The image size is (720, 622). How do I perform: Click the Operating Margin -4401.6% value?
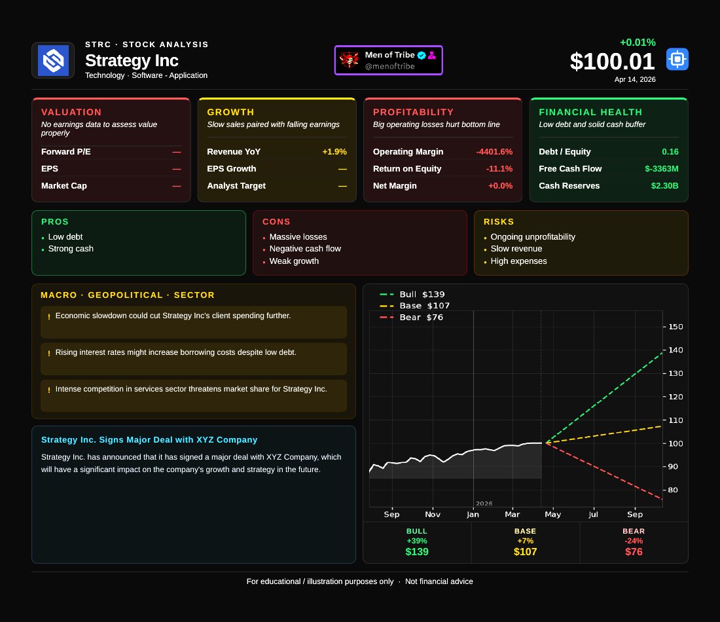pos(494,152)
